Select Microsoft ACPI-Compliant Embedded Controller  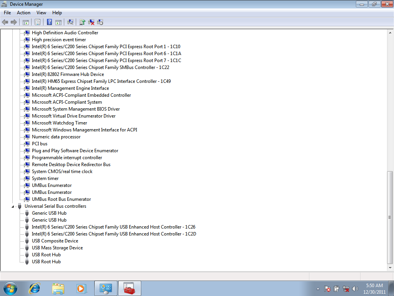pos(82,95)
